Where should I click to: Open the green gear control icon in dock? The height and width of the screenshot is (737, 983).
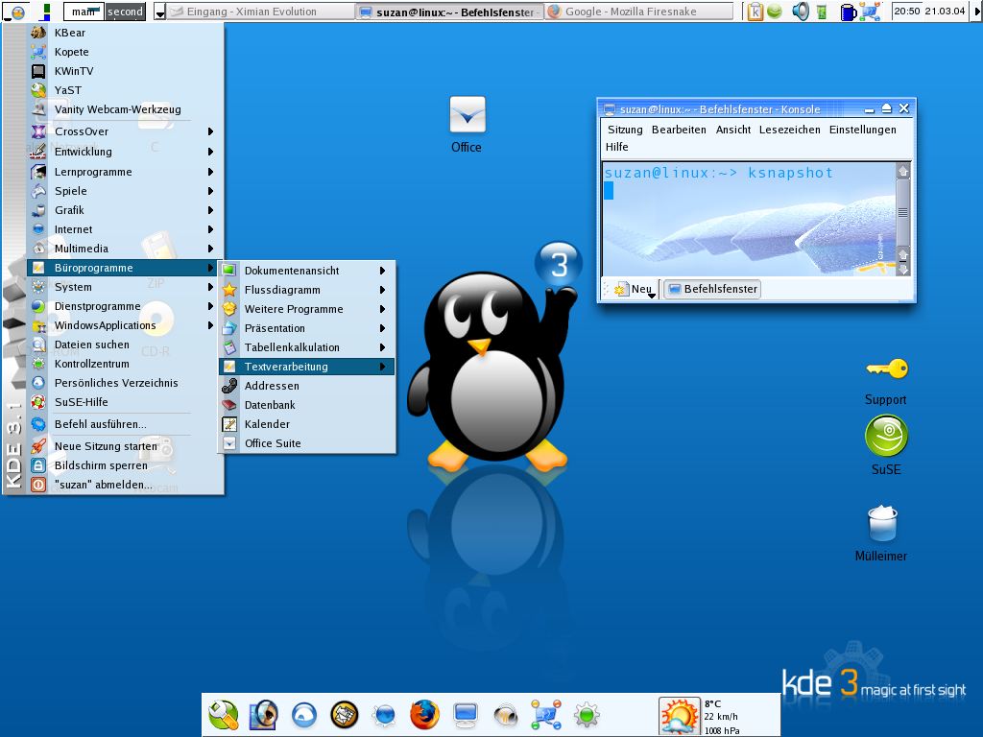click(x=587, y=714)
